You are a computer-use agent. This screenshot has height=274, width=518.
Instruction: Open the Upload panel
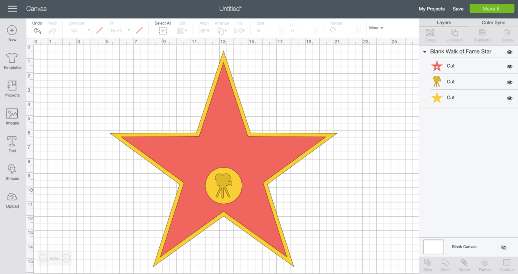pyautogui.click(x=12, y=200)
